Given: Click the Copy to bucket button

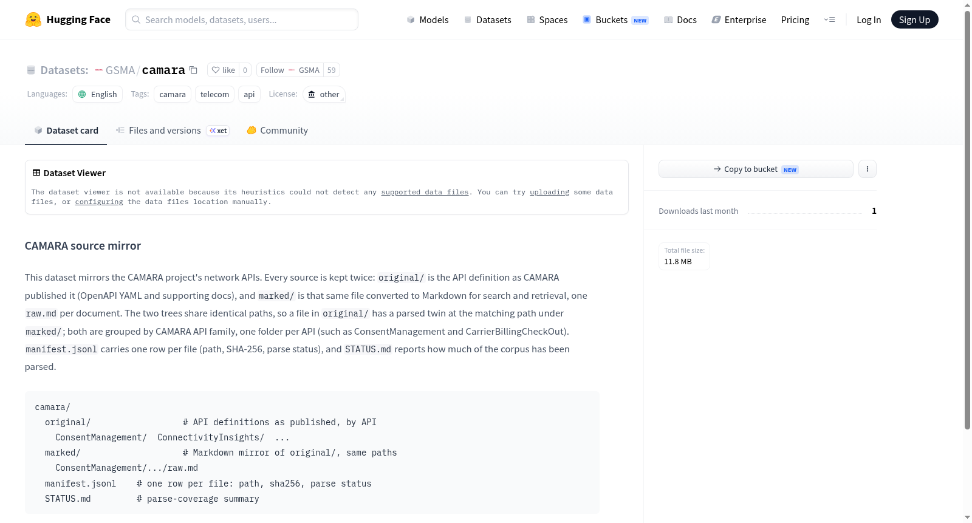Looking at the screenshot, I should click(x=756, y=169).
